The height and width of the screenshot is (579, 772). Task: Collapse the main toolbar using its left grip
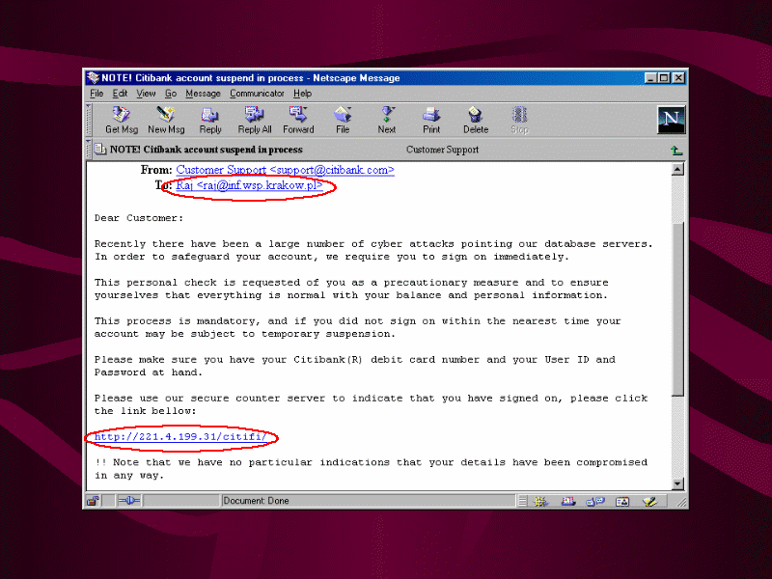(89, 120)
